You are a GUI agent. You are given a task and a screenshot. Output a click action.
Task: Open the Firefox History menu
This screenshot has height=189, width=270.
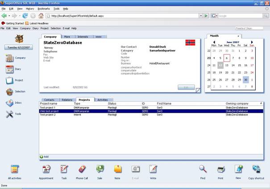click(x=30, y=9)
